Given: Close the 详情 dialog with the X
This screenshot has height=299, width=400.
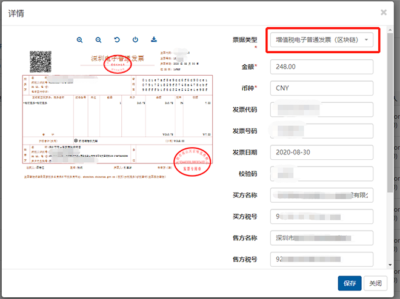Looking at the screenshot, I should 384,12.
